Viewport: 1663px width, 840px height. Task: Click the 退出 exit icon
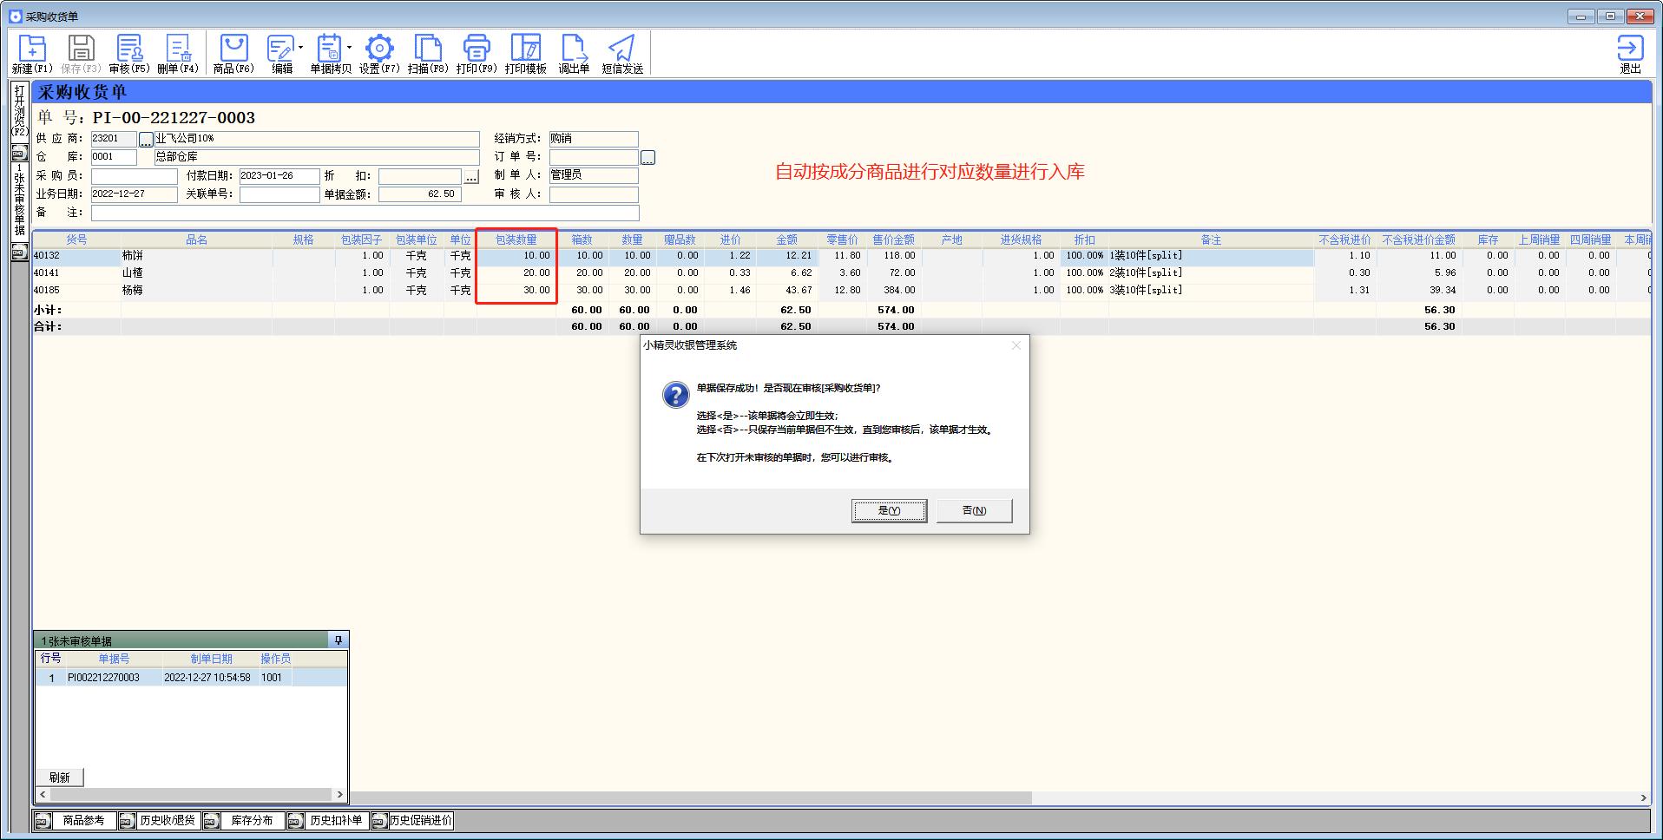tap(1630, 54)
